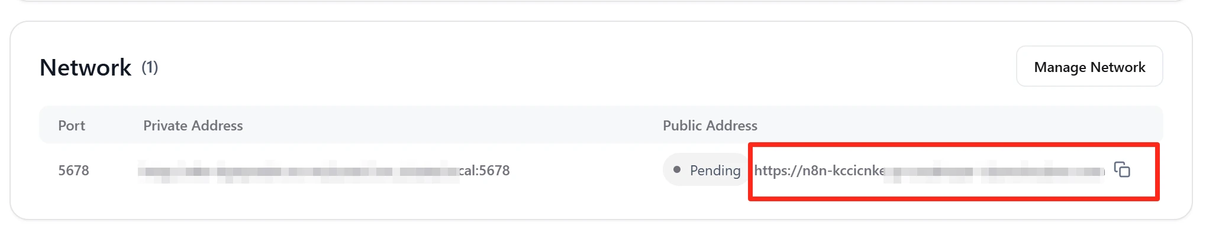This screenshot has height=229, width=1206.
Task: Copy the public address with the copy icon
Action: [1122, 170]
